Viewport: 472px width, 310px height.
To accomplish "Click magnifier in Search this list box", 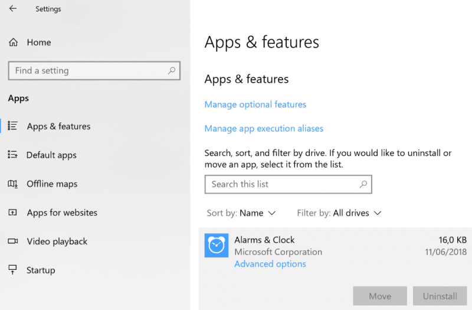I will pos(363,184).
